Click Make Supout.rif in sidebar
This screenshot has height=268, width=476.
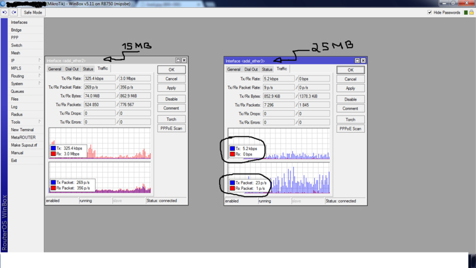coord(24,145)
